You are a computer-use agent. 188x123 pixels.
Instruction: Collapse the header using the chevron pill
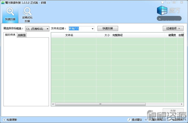pos(169,18)
